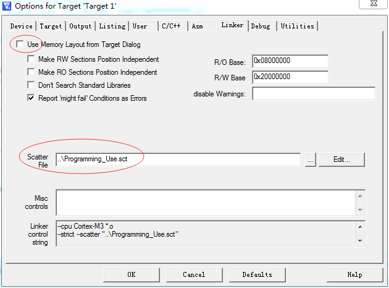This screenshot has height=288, width=389.
Task: Click the disable Warnings input field
Action: [314, 93]
